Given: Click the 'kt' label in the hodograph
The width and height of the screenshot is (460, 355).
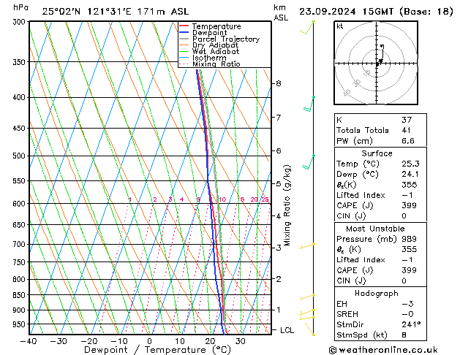Looking at the screenshot, I should (340, 26).
